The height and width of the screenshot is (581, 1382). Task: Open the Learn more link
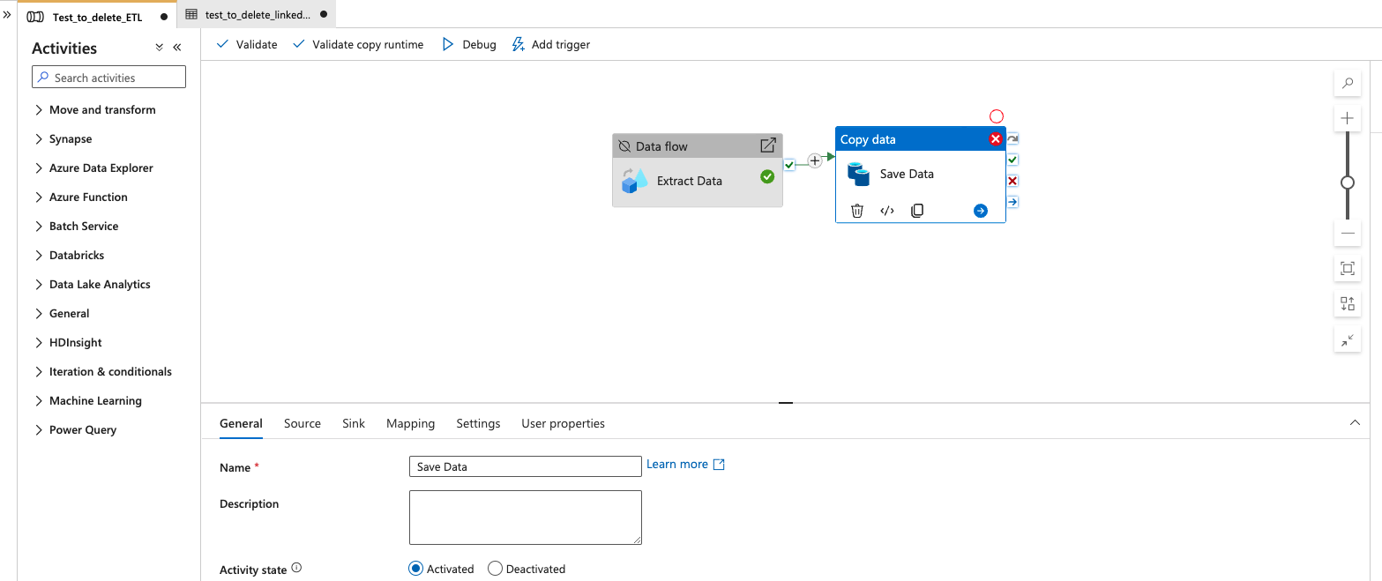point(685,465)
